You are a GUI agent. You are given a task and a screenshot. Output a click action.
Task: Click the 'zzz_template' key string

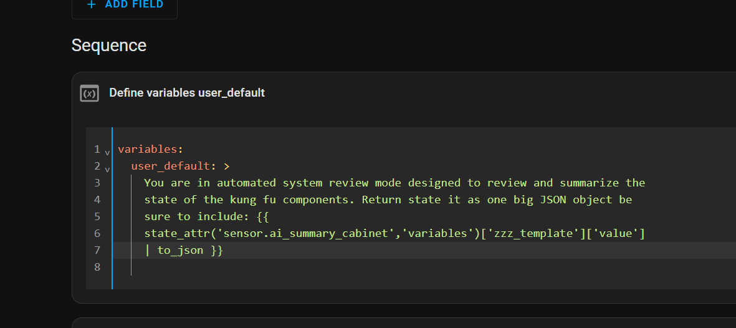(528, 233)
